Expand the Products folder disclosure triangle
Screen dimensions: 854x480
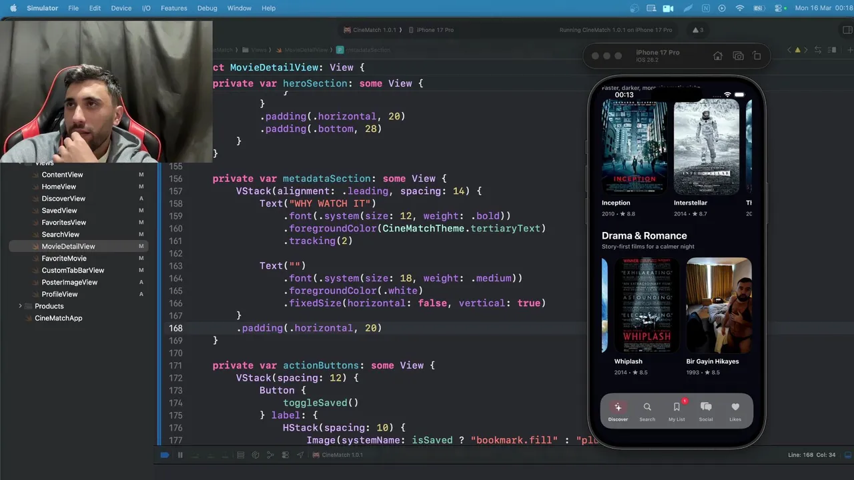tap(20, 306)
